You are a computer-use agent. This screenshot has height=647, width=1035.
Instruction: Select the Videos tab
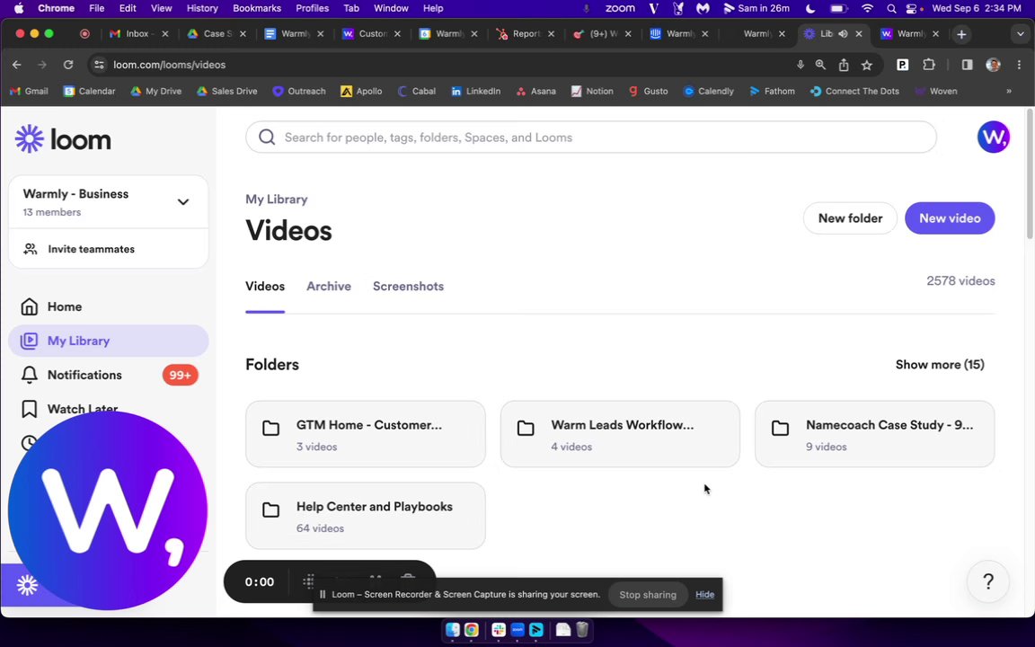click(265, 286)
